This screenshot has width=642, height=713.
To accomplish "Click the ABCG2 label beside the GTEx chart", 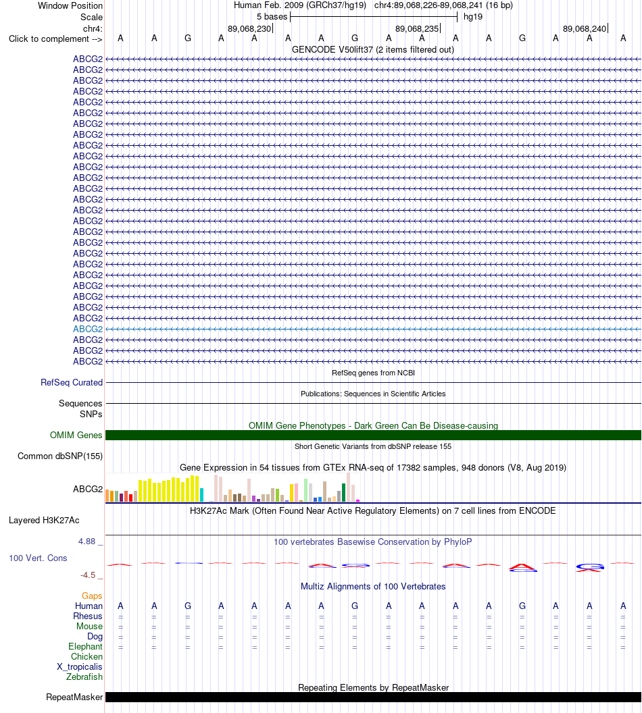I will tap(88, 490).
